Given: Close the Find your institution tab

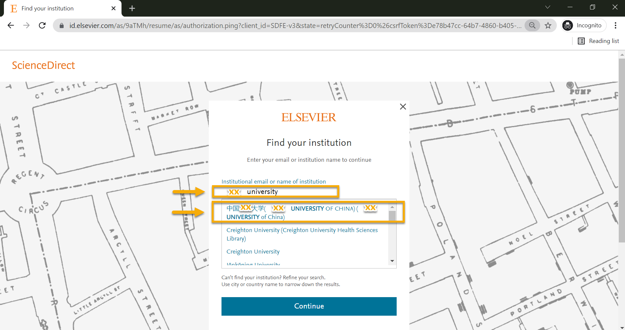Looking at the screenshot, I should (x=114, y=8).
